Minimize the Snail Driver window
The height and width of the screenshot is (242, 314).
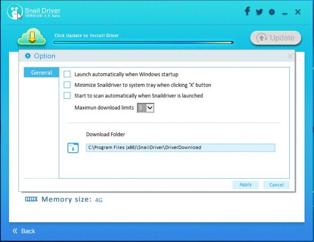pos(284,13)
